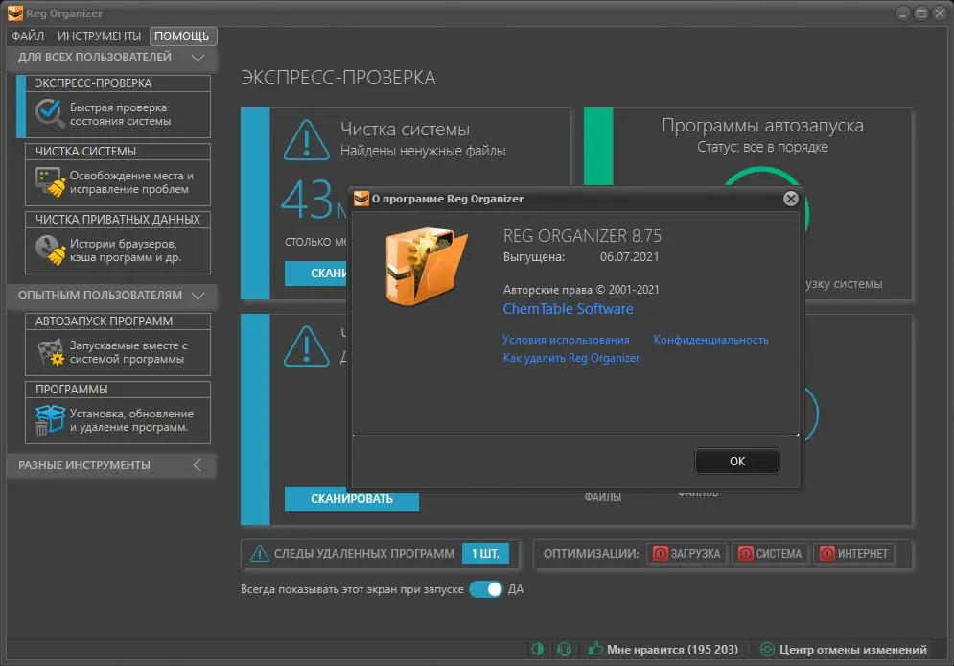Open the Помощь menu

(182, 36)
